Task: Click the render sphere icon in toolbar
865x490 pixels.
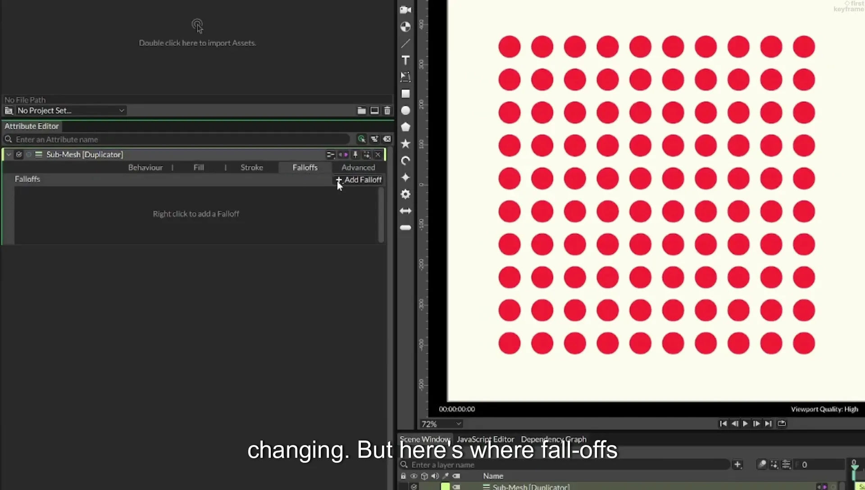Action: tap(405, 27)
